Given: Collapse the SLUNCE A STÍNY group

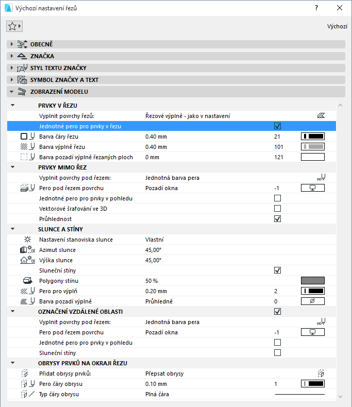Looking at the screenshot, I should click(x=12, y=229).
